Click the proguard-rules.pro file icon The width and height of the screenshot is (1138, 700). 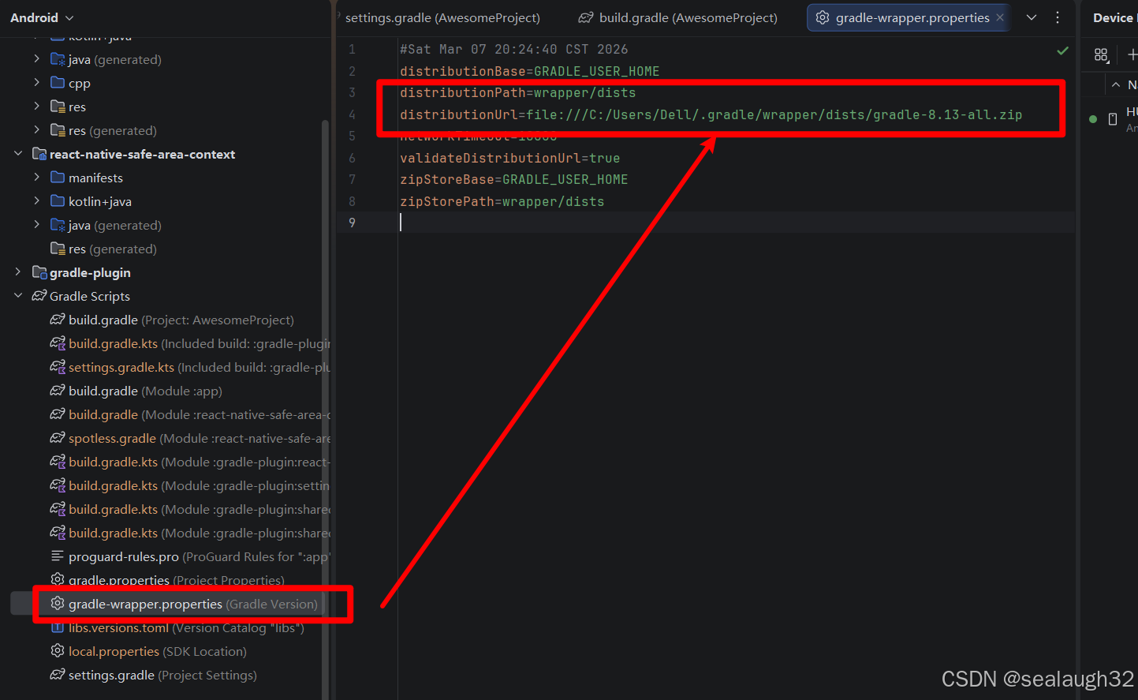pyautogui.click(x=58, y=556)
